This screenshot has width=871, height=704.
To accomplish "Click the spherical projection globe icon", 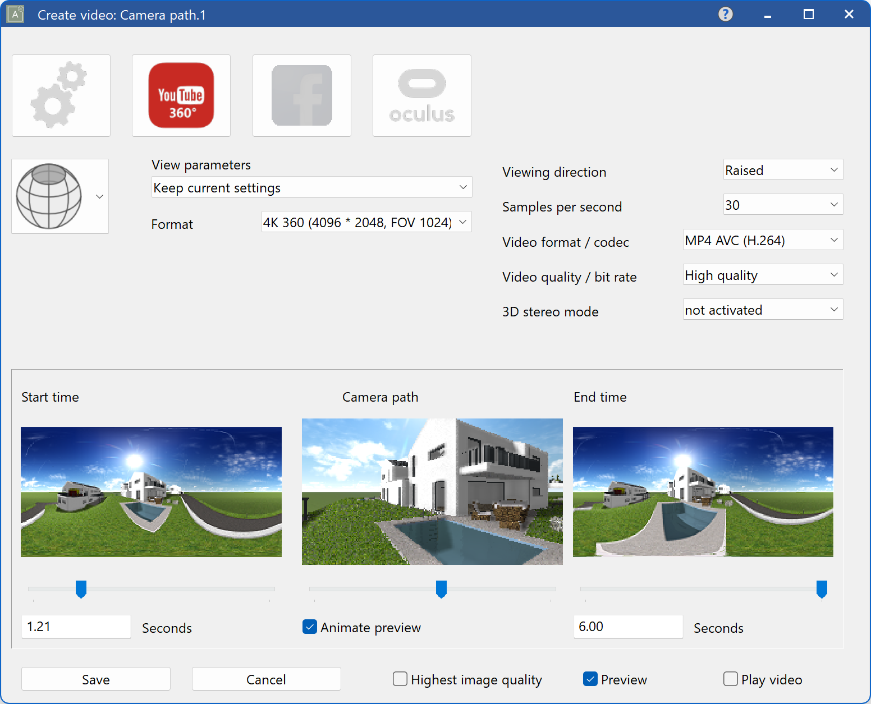I will 51,196.
